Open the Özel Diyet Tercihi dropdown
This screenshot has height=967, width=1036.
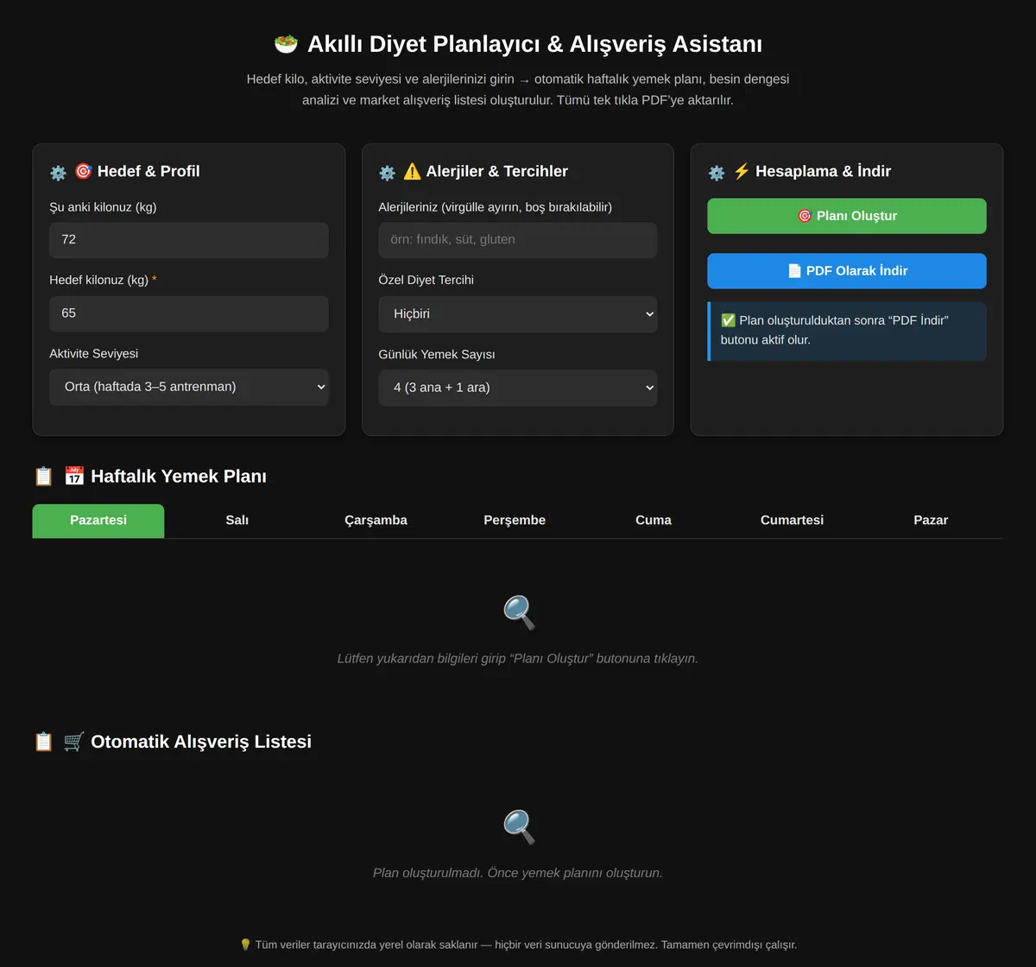tap(517, 314)
